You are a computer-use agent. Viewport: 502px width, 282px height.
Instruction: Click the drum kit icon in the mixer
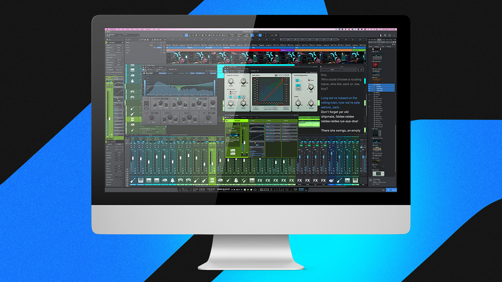point(331,180)
